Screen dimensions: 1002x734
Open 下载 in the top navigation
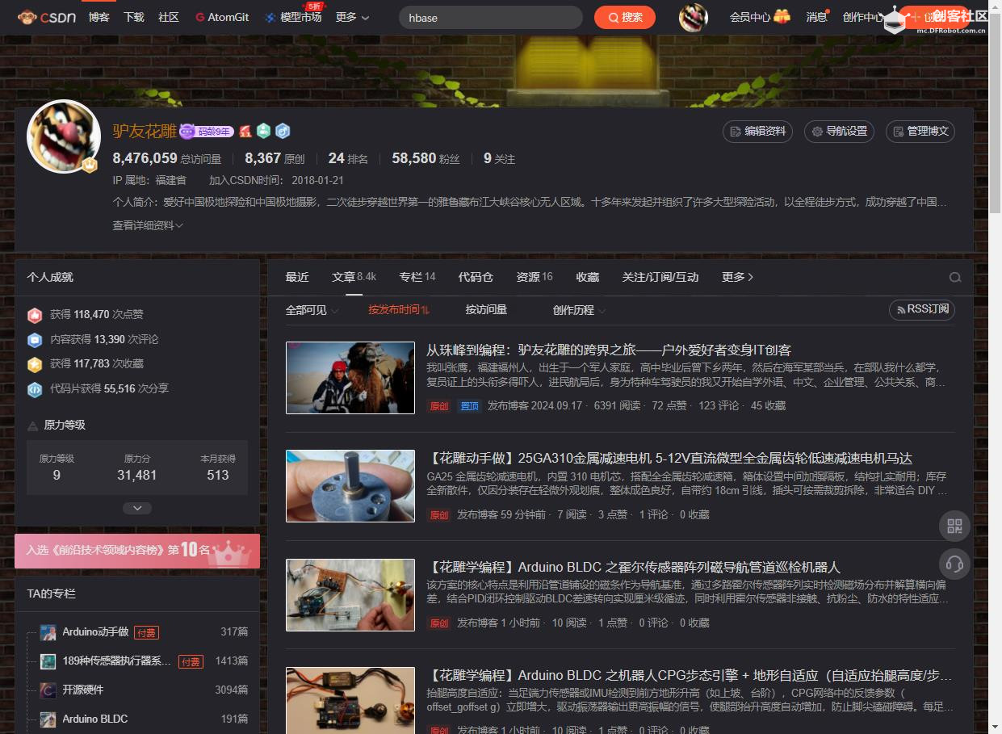[x=134, y=17]
